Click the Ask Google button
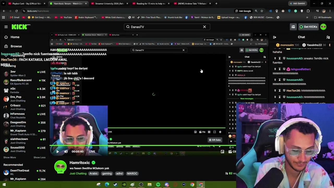 tap(243, 11)
